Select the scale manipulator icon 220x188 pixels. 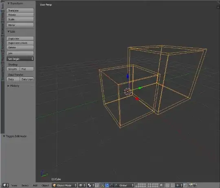point(116,185)
